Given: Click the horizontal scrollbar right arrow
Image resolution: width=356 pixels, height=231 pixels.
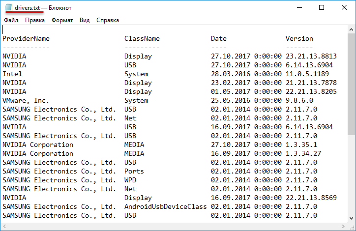Looking at the screenshot, I should tap(343, 226).
